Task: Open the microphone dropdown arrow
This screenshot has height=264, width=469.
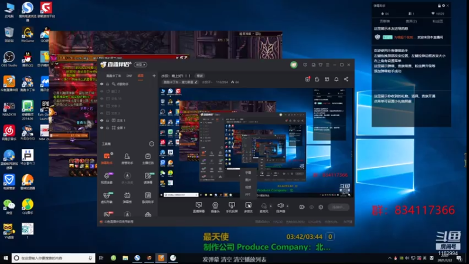Action: click(x=271, y=206)
